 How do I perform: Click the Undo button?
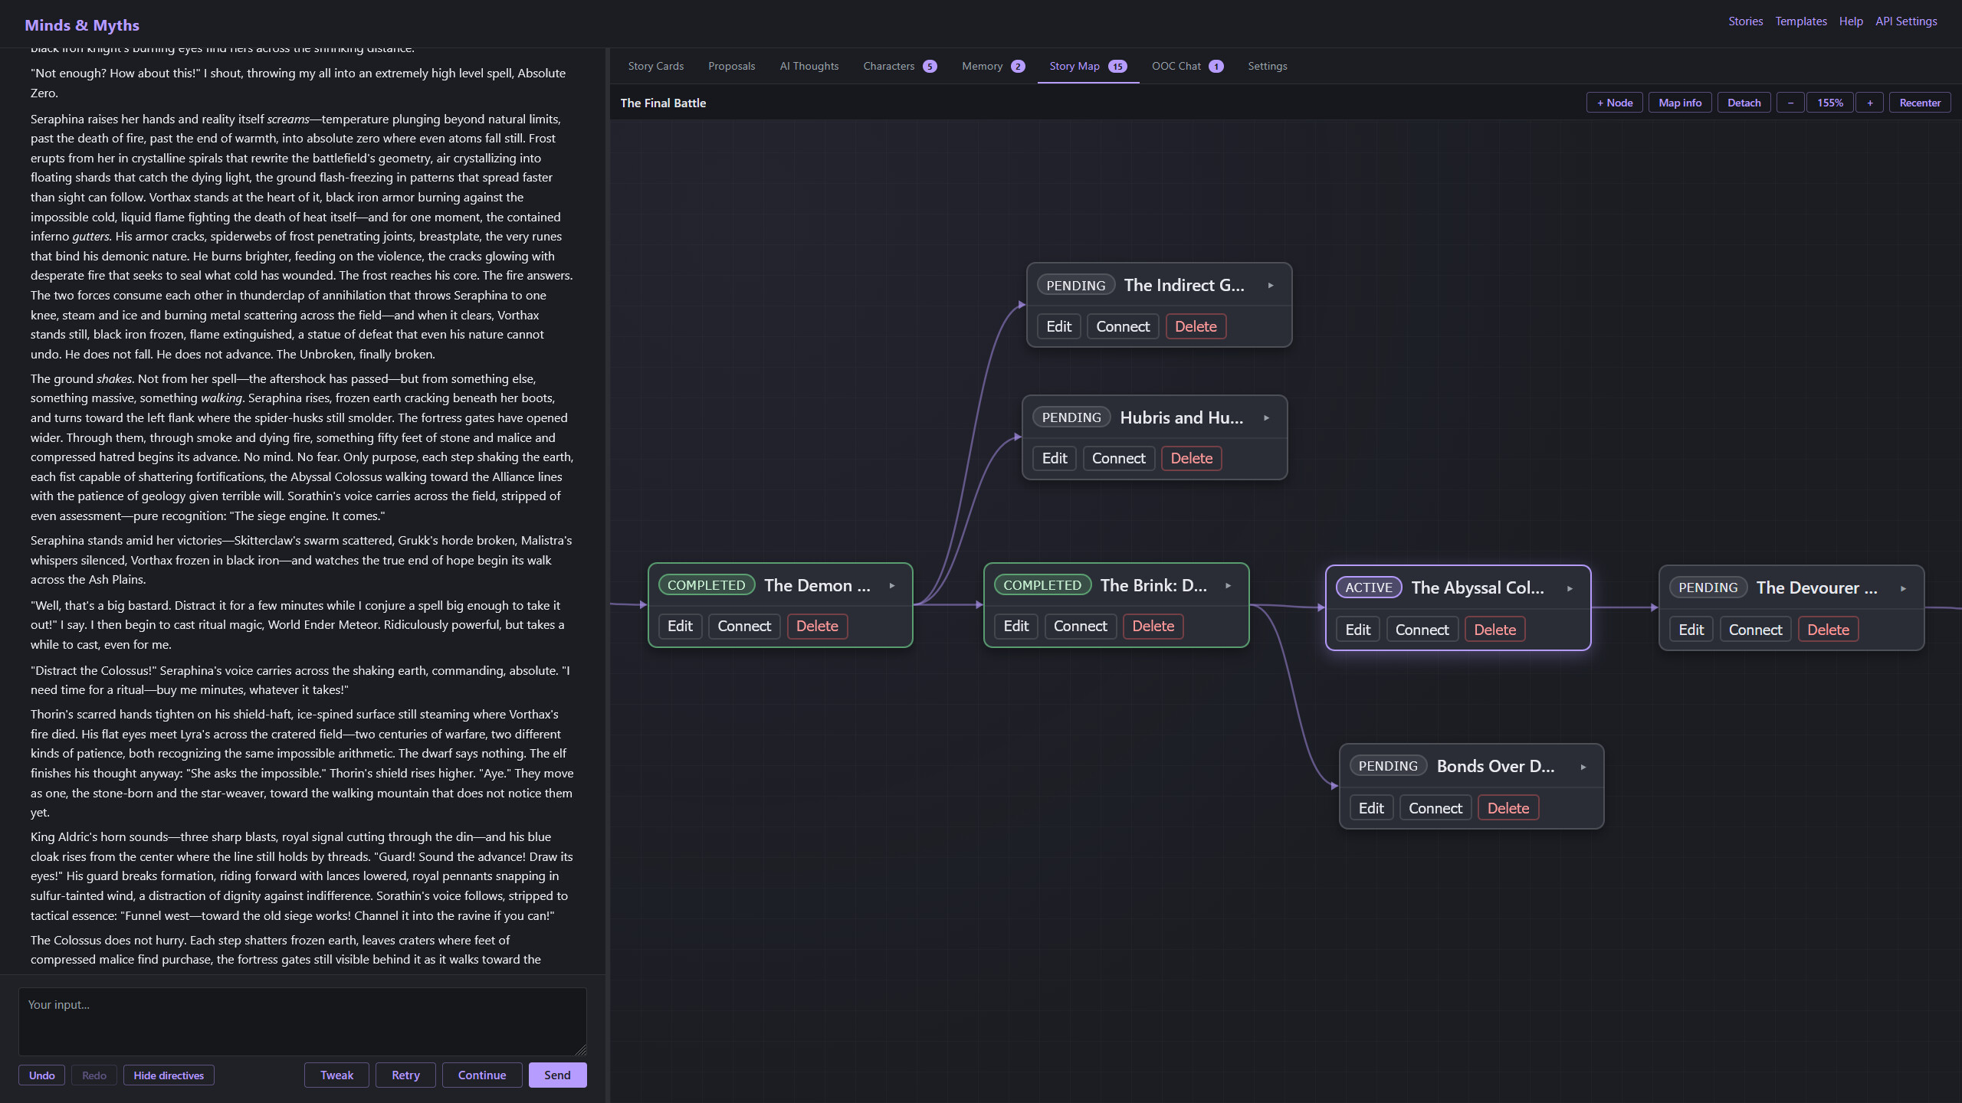tap(41, 1075)
